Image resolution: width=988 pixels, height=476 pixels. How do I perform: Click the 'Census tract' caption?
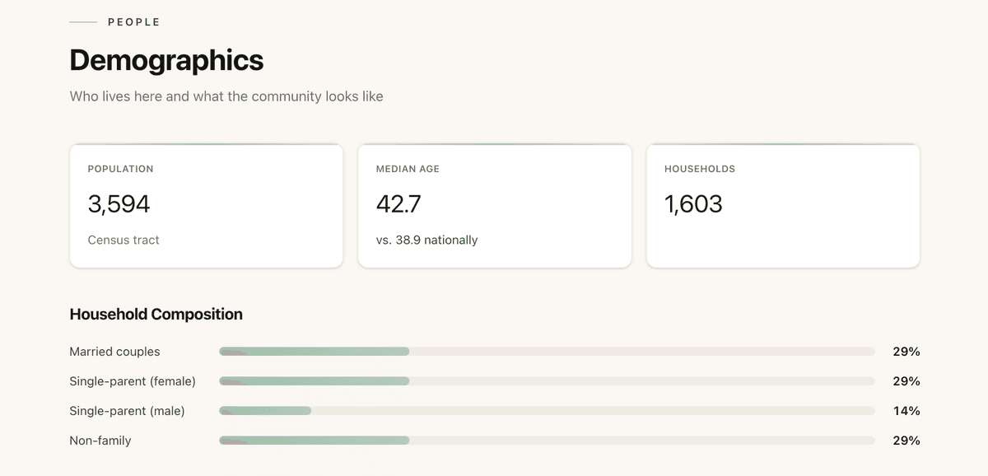click(123, 240)
